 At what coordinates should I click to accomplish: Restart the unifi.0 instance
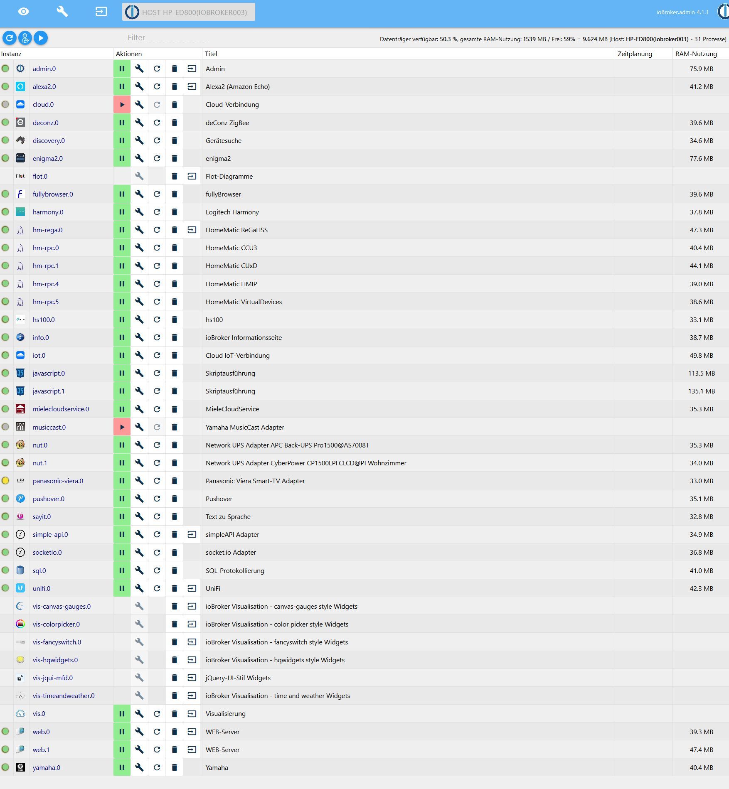(x=157, y=588)
